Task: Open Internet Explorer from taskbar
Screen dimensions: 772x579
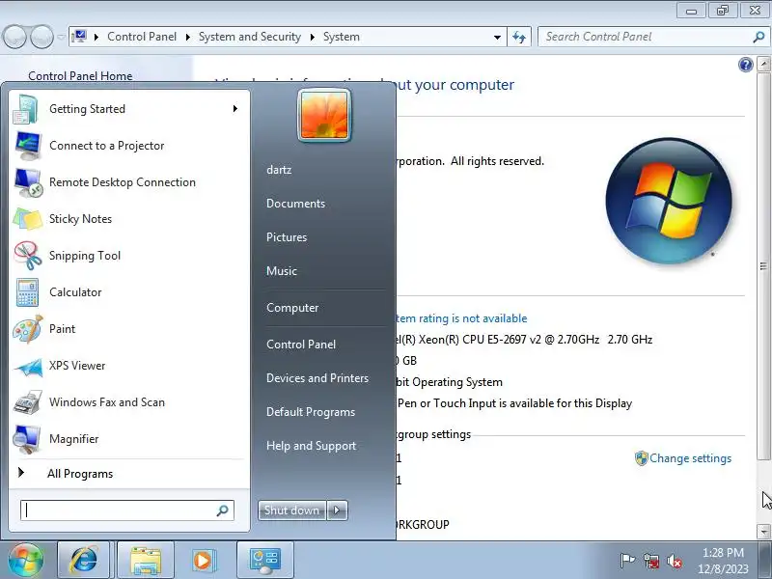Action: click(x=84, y=560)
